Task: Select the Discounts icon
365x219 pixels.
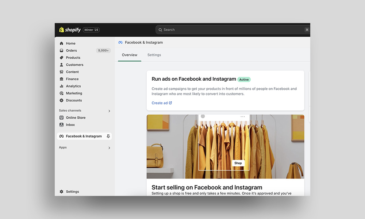Action: pos(62,100)
